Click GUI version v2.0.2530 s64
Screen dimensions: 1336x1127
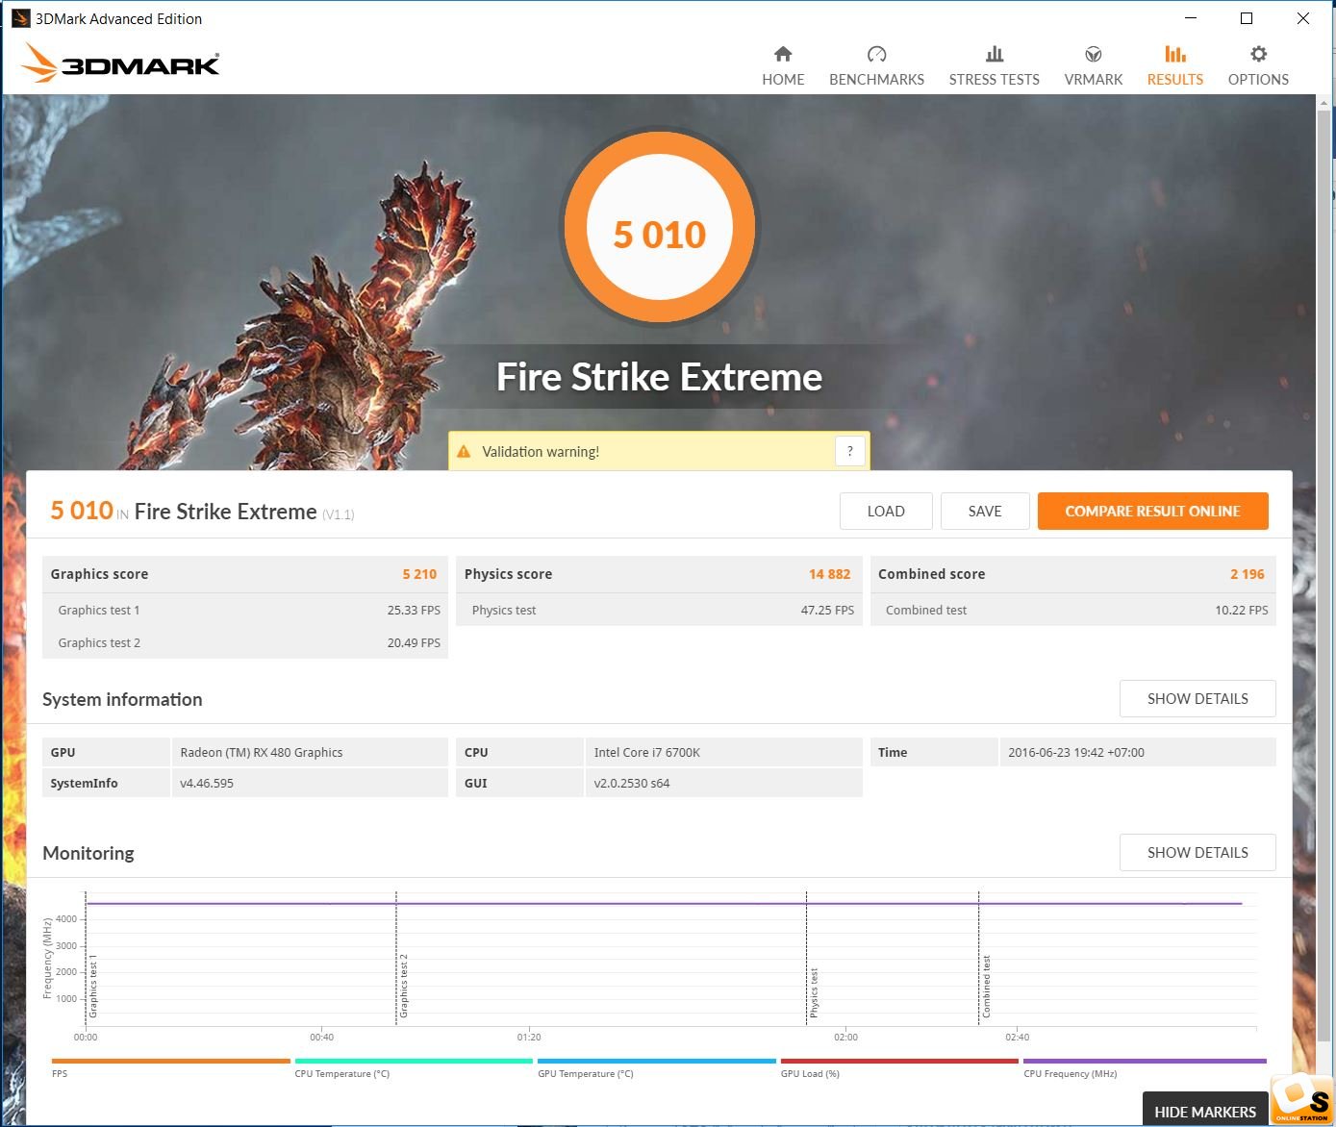[x=632, y=783]
